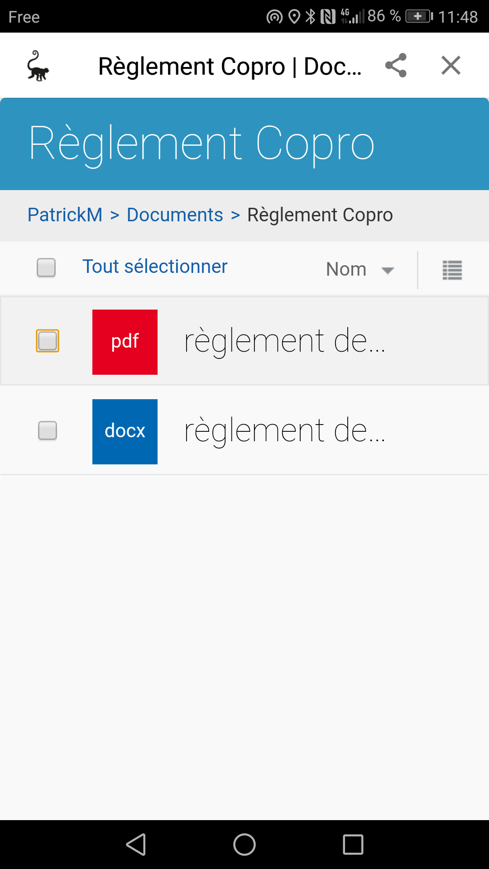Share this page via share icon
Screen dimensions: 489x869
[396, 66]
